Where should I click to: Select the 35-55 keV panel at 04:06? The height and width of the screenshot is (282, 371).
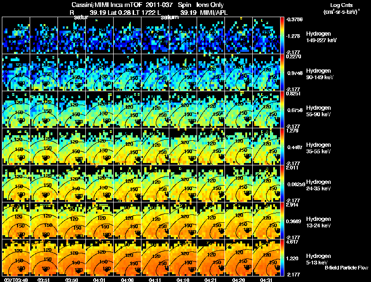point(127,146)
